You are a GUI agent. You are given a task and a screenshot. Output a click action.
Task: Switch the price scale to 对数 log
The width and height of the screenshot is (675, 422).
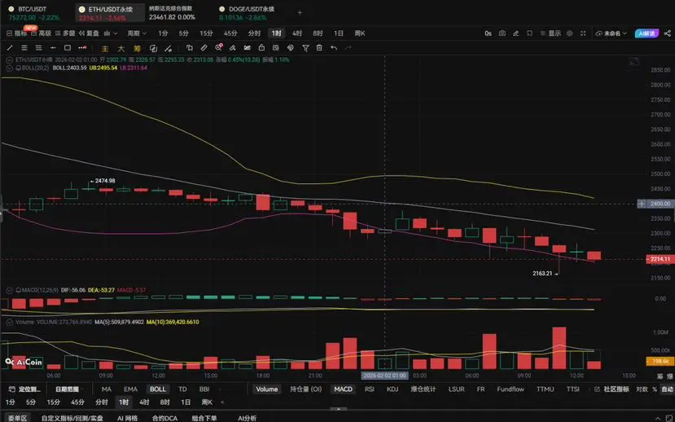(642, 389)
